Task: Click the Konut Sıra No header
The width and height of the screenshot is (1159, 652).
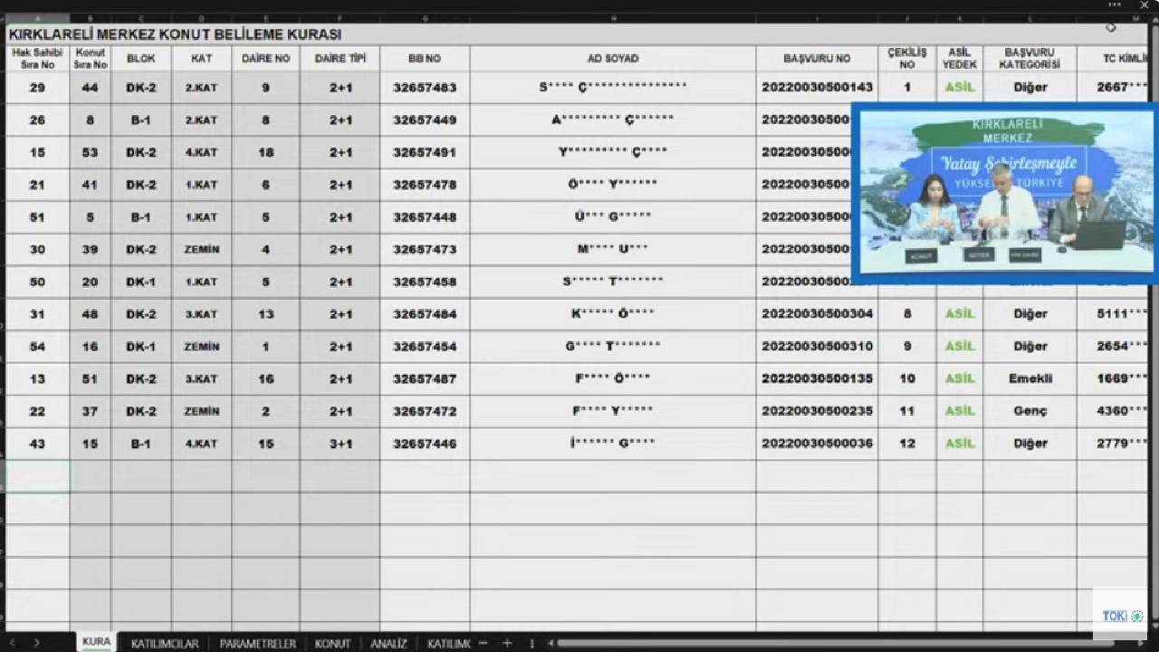Action: [x=91, y=59]
